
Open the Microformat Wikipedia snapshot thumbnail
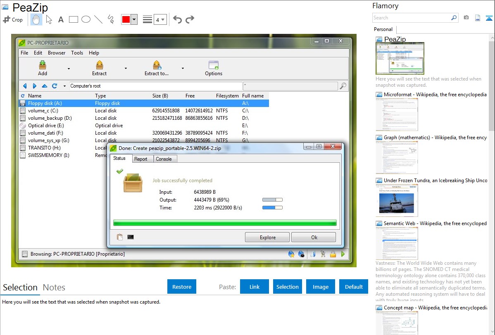pyautogui.click(x=397, y=114)
